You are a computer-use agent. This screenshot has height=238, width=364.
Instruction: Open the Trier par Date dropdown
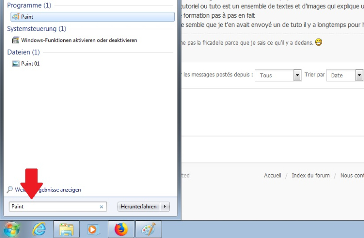pos(359,76)
